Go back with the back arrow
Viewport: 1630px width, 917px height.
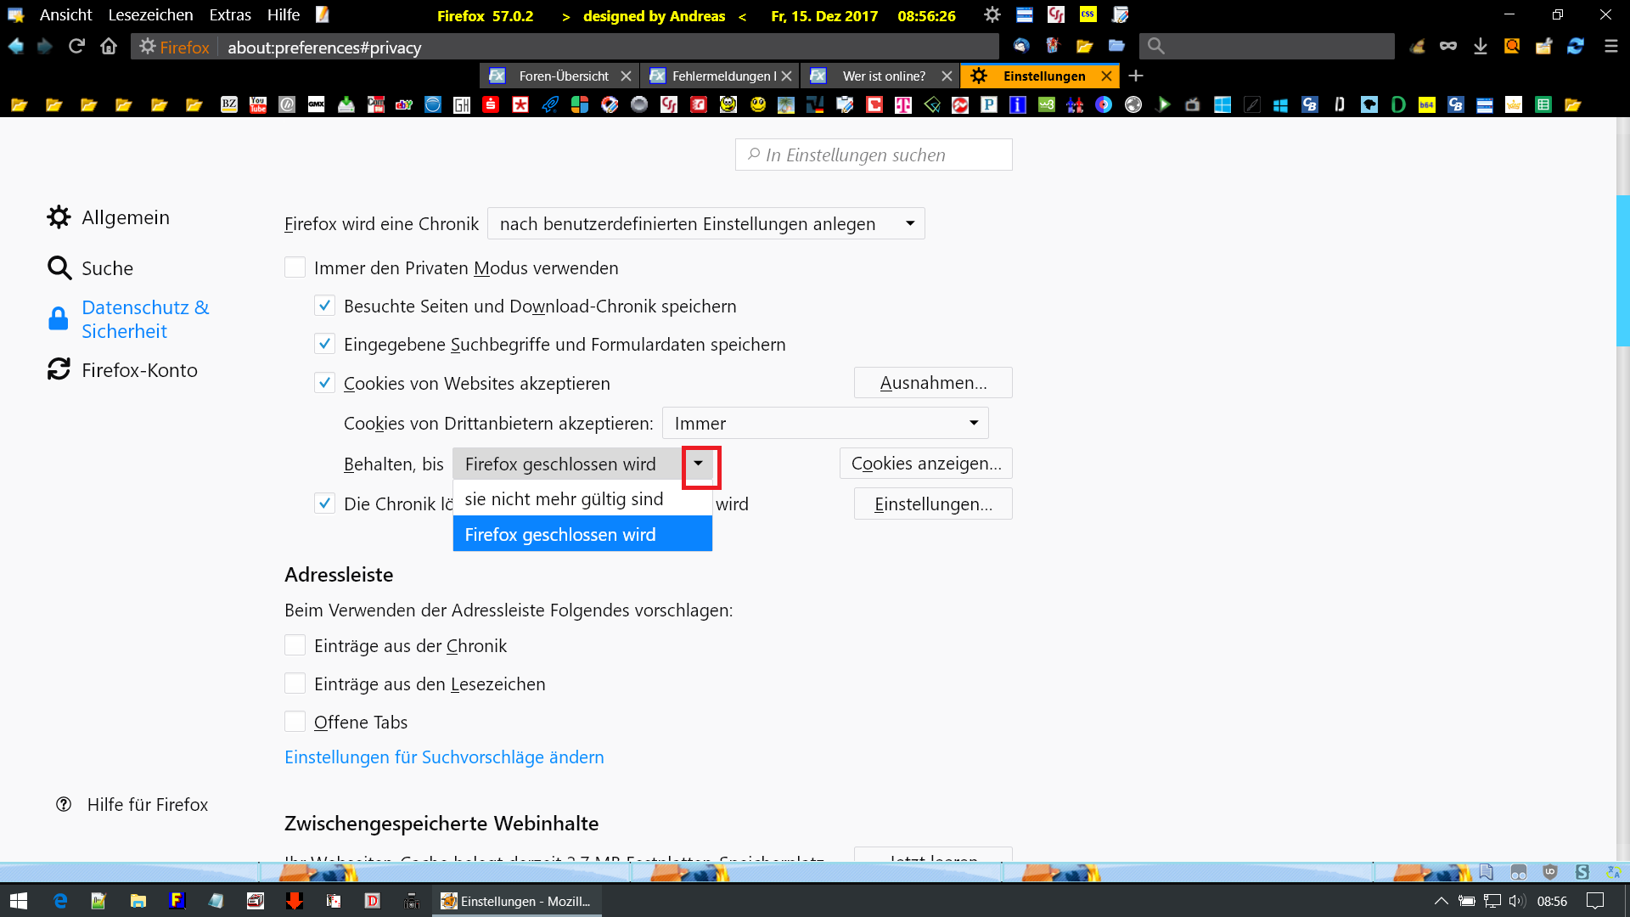[x=16, y=47]
